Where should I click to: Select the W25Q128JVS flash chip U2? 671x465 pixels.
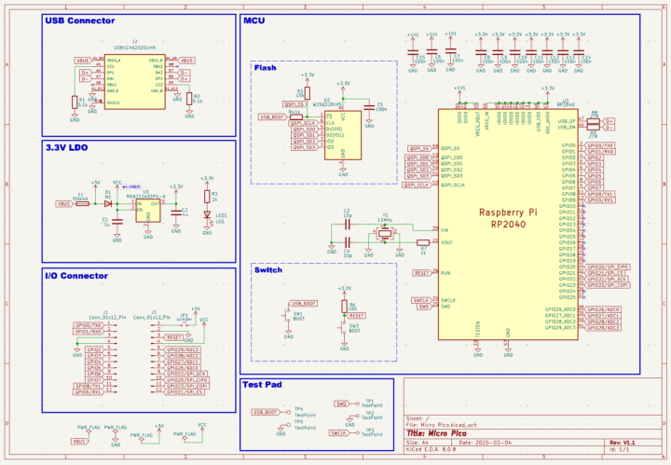[342, 134]
